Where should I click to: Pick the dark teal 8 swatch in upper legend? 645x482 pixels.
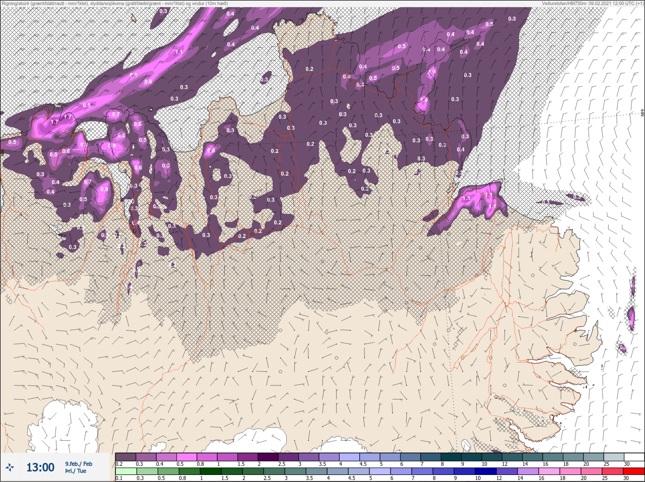tap(452, 457)
